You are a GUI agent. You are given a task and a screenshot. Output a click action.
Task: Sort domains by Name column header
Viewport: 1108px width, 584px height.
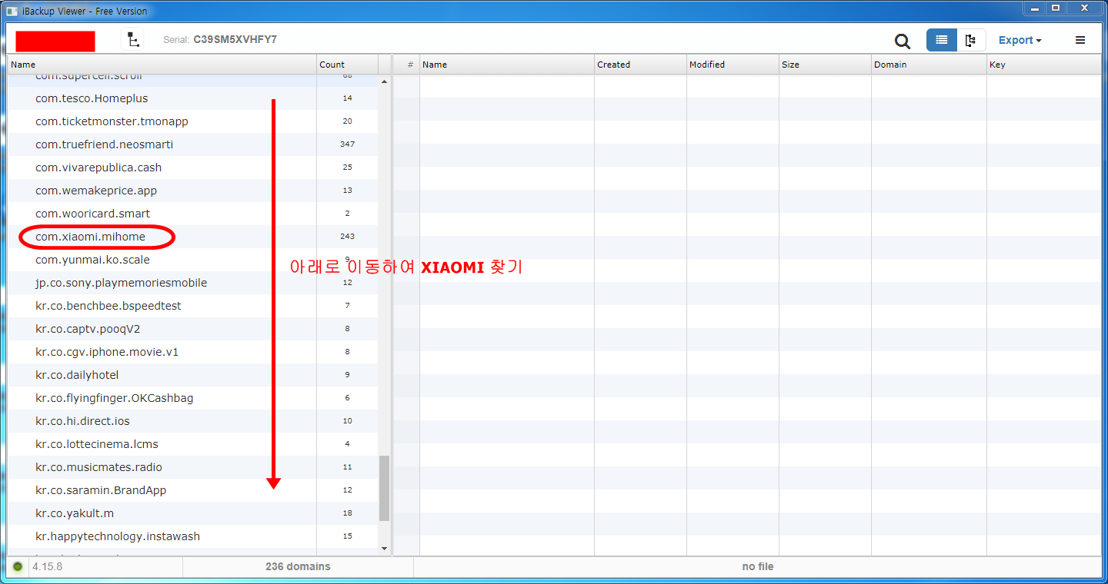162,65
